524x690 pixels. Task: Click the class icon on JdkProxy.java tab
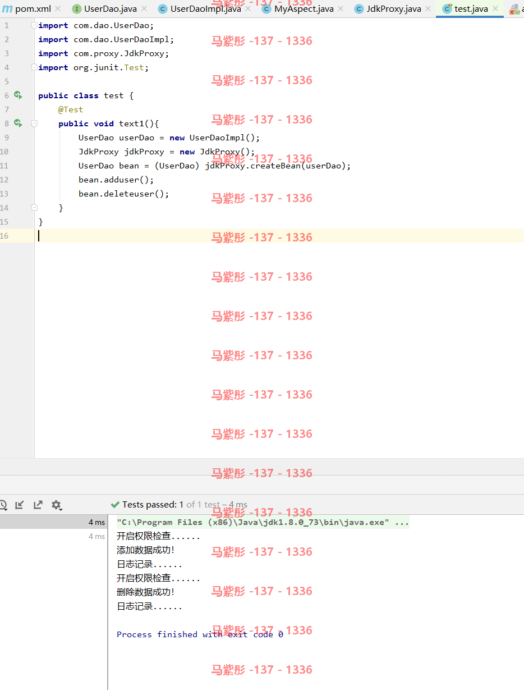pos(359,9)
